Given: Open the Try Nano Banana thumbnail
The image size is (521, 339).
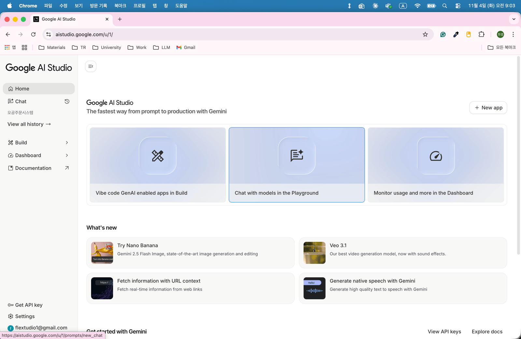Looking at the screenshot, I should [x=102, y=253].
